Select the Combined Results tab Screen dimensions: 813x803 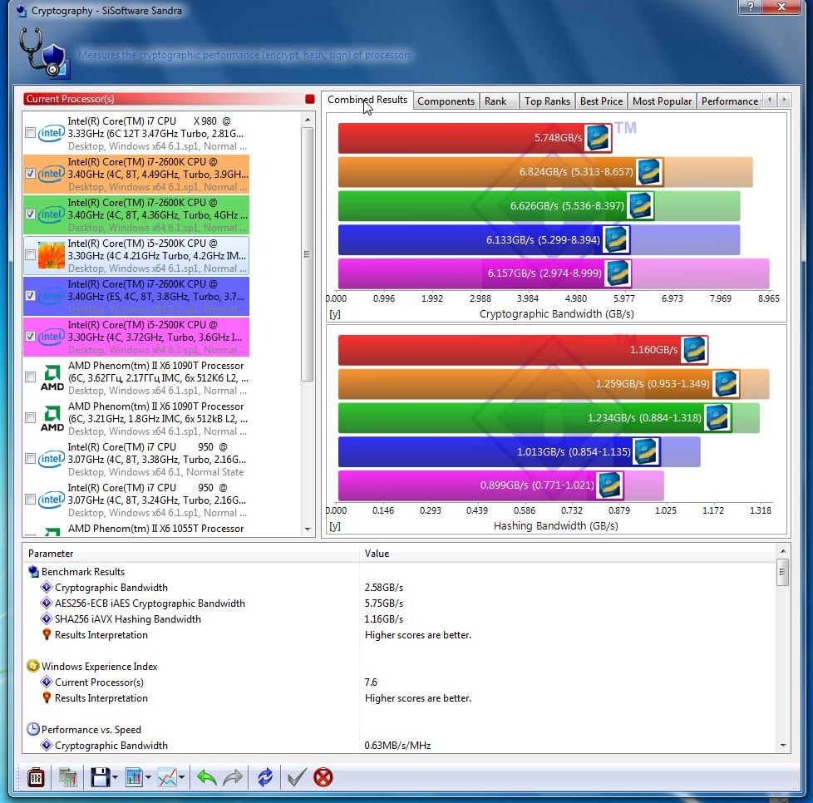pyautogui.click(x=367, y=100)
